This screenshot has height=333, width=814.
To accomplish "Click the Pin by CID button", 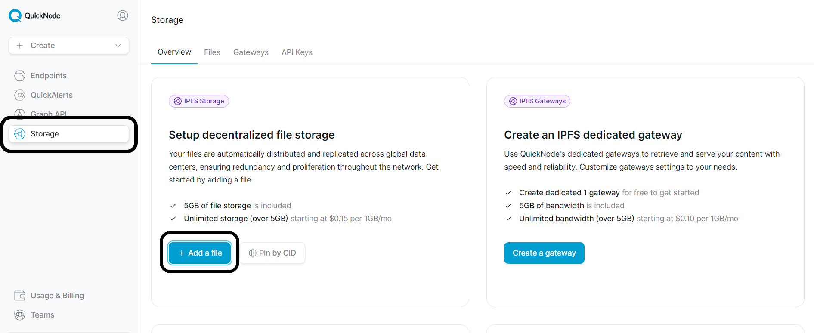I will pyautogui.click(x=272, y=253).
